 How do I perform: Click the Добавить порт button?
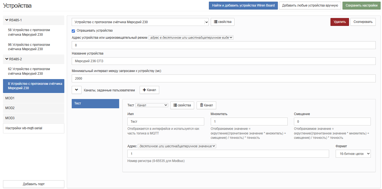click(34, 184)
